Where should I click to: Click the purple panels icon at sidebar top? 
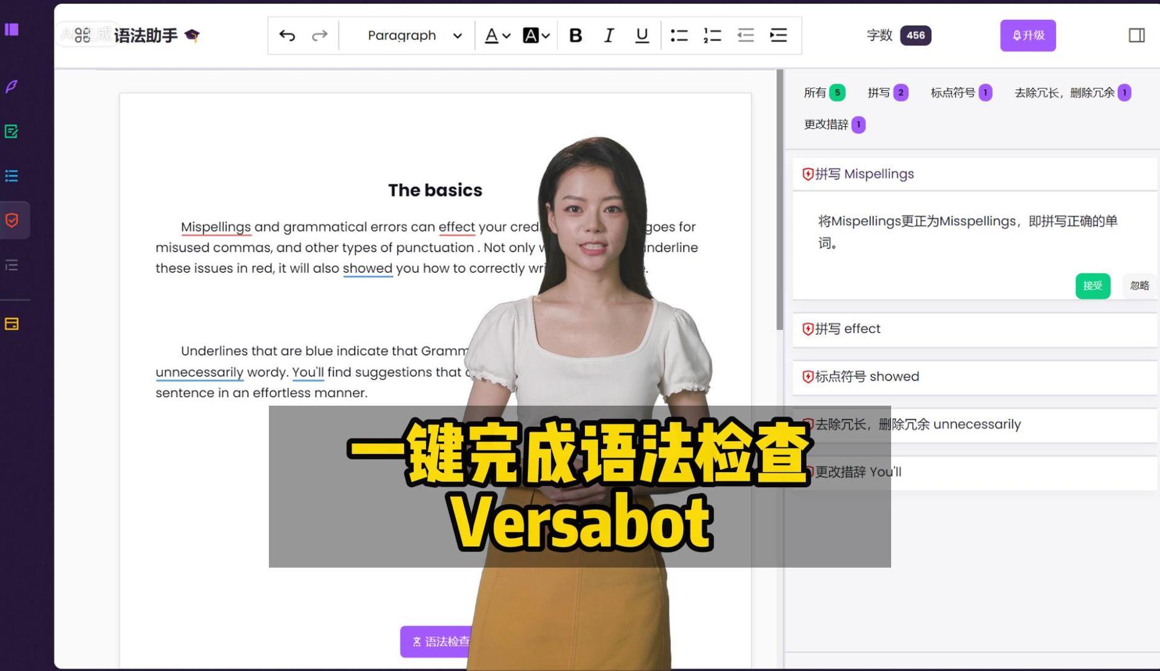click(x=12, y=30)
